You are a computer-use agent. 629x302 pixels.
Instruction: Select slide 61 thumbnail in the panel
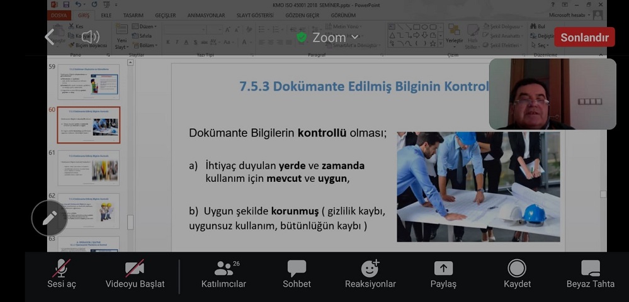coord(88,168)
